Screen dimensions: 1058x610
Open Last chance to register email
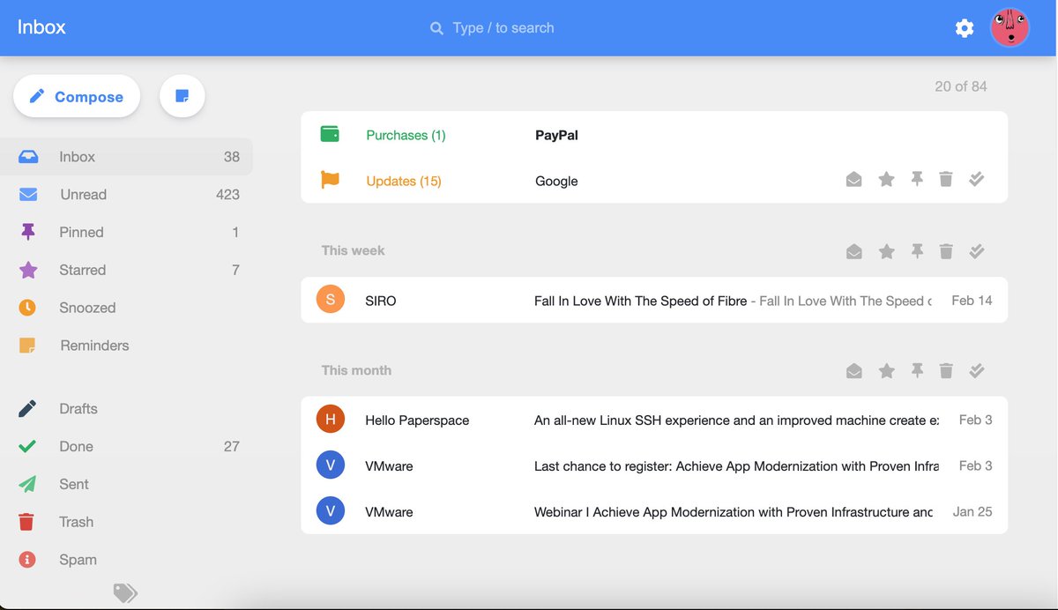click(654, 466)
